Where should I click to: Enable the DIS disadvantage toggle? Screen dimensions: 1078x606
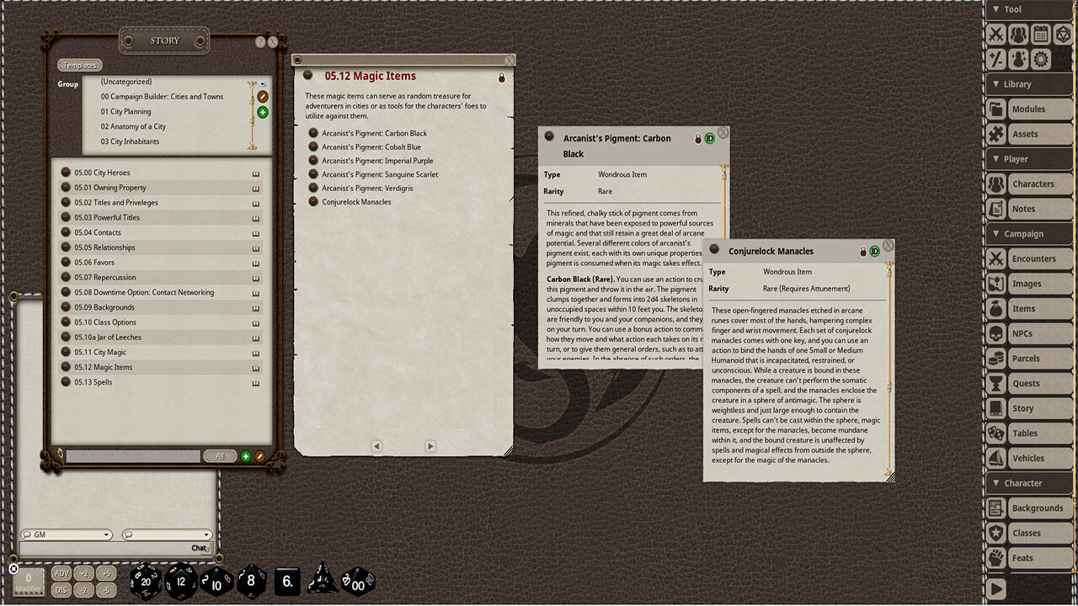tap(61, 590)
